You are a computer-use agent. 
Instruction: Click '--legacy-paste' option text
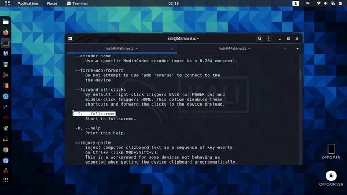93,142
